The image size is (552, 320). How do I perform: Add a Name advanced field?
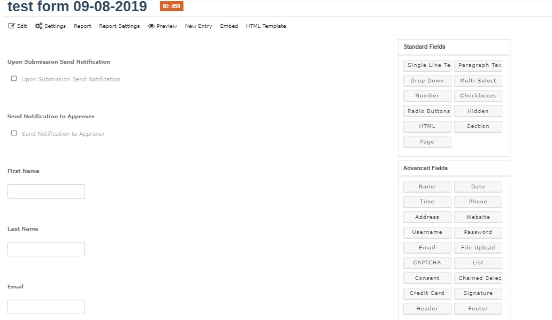click(427, 187)
